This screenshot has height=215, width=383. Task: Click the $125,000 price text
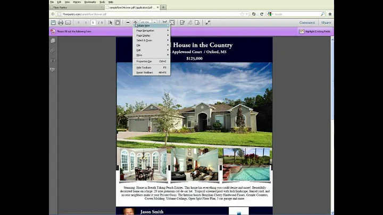point(195,59)
